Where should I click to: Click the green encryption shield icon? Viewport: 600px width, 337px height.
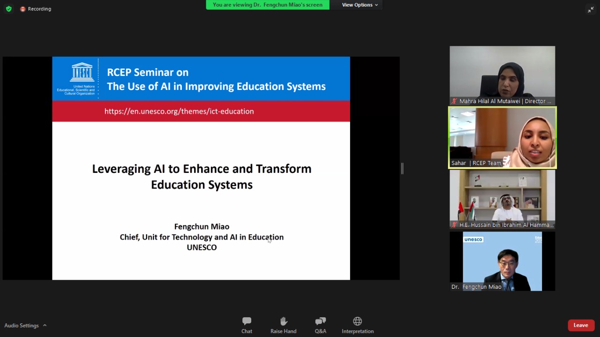click(8, 9)
